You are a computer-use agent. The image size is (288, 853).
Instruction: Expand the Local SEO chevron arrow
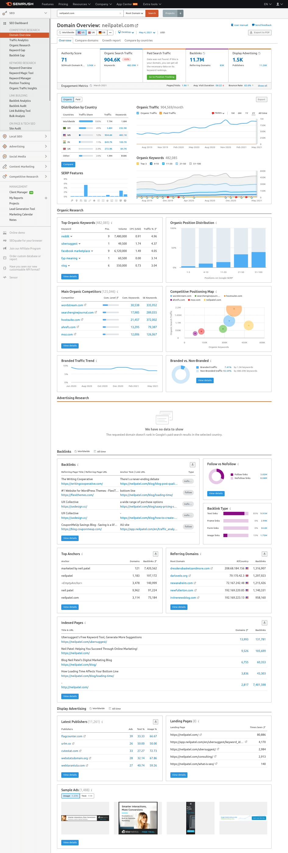46,136
